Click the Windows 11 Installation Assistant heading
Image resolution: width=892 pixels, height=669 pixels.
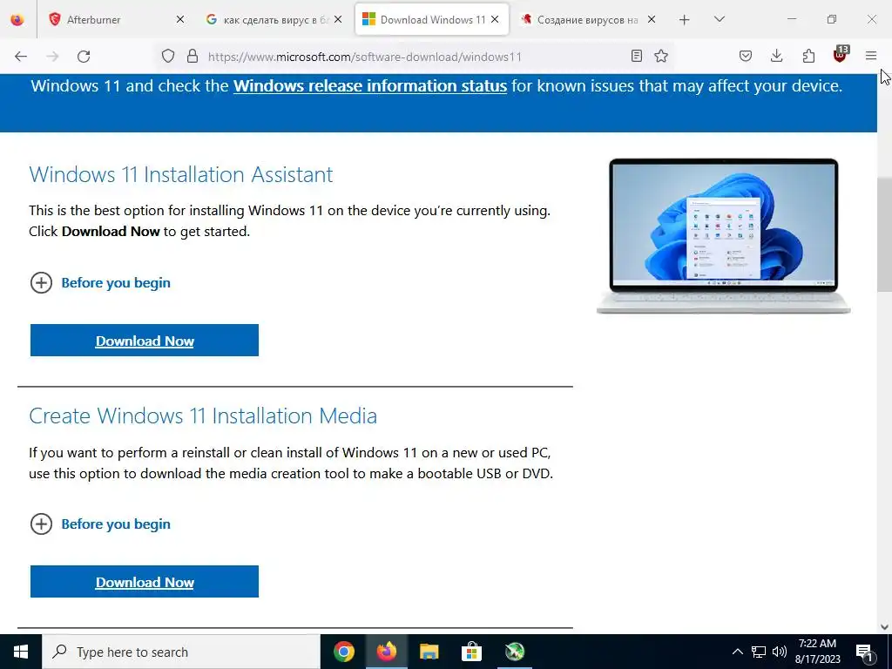point(181,174)
